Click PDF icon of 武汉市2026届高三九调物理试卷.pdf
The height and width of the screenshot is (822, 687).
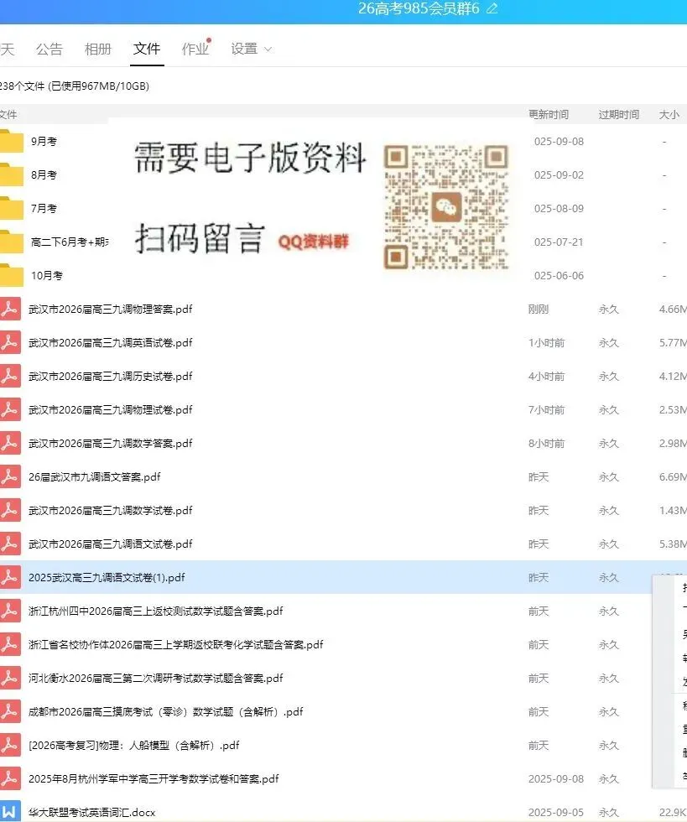(x=10, y=409)
